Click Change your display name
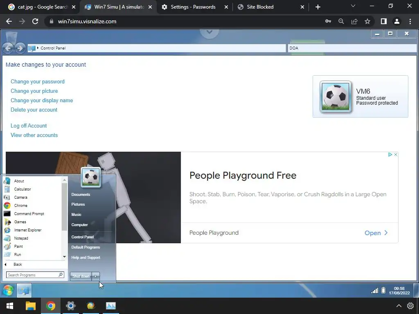Screen dimensions: 419x314 [x=42, y=101]
